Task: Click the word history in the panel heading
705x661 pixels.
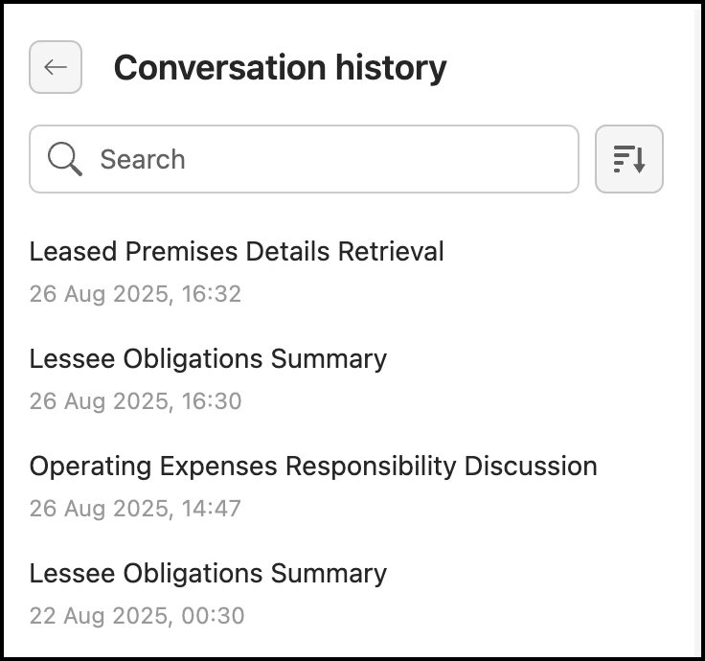Action: tap(392, 68)
